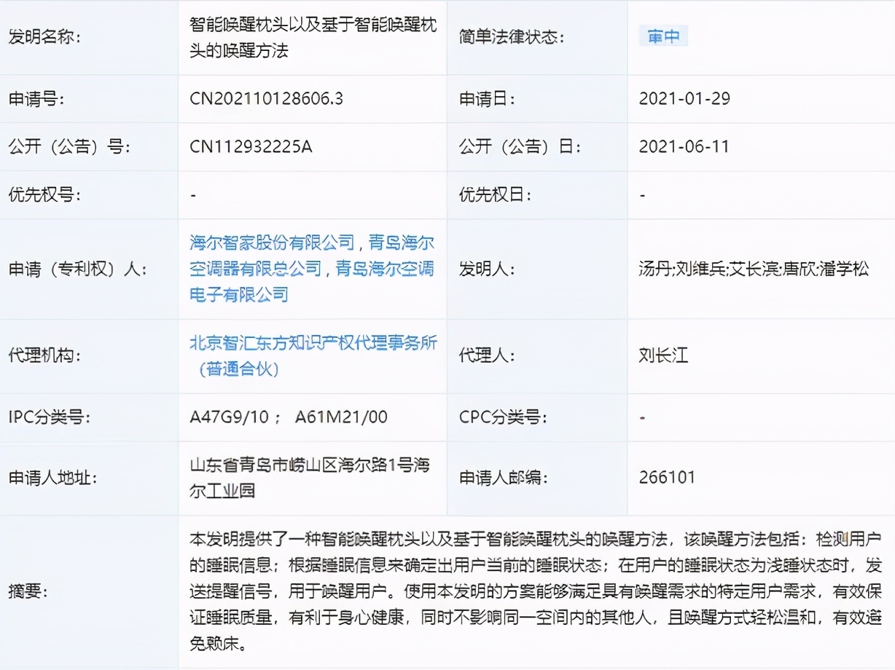Screen dimensions: 895x670
Task: Select IPC classification A61M21/00
Action: pos(341,417)
